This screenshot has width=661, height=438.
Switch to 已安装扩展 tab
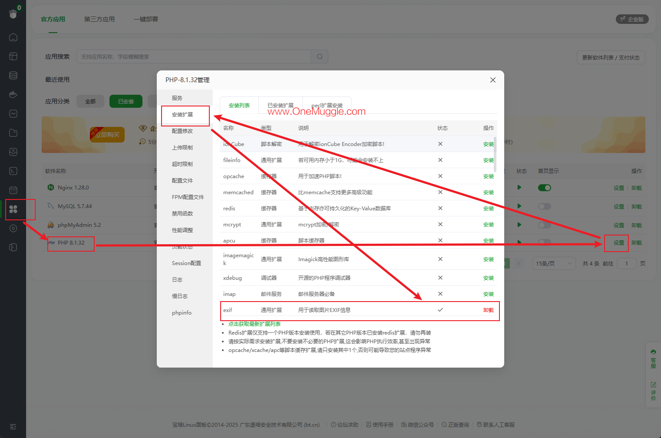[x=281, y=106]
